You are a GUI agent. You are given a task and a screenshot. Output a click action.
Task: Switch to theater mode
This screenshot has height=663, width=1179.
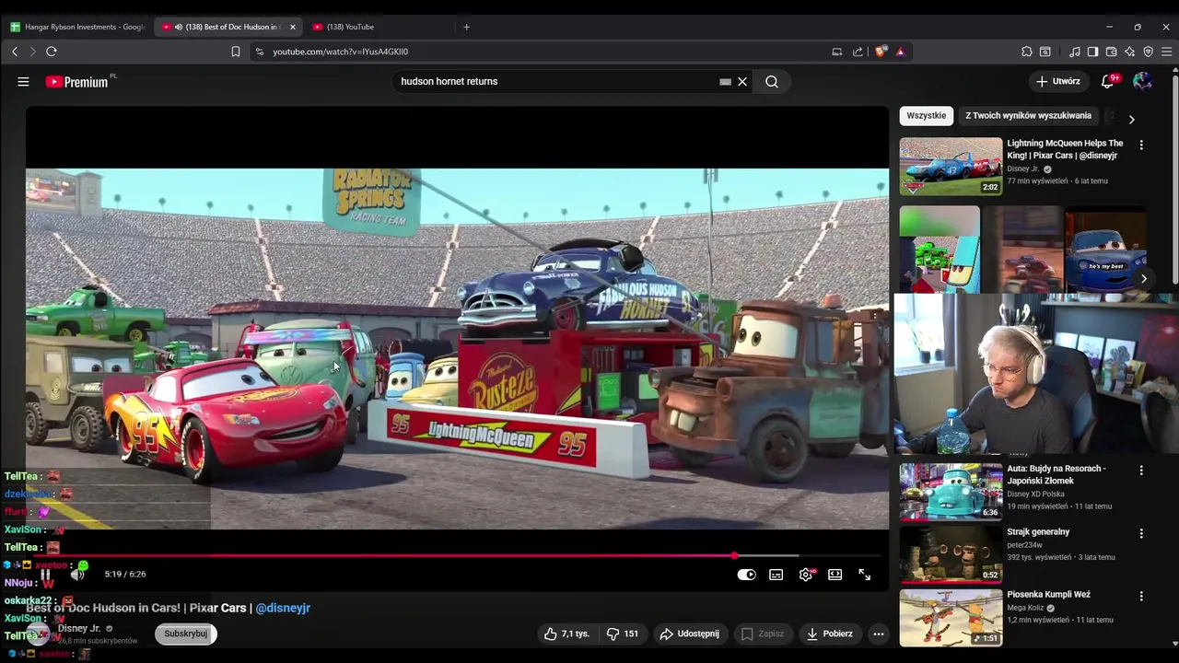835,575
